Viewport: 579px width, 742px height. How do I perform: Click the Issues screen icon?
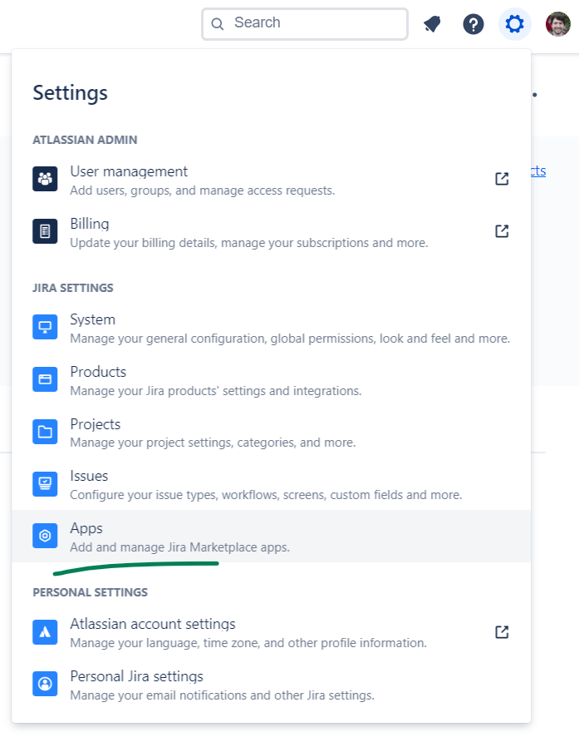point(45,483)
